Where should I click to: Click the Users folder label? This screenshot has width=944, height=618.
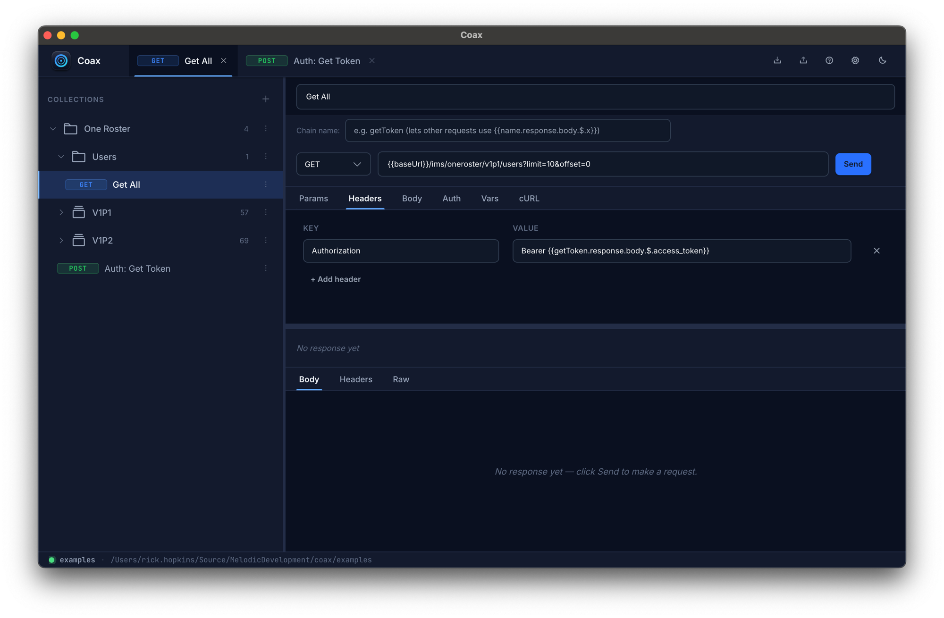point(104,157)
